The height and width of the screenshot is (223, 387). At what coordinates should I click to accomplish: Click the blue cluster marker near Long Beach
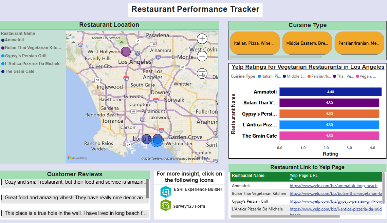pos(157,140)
